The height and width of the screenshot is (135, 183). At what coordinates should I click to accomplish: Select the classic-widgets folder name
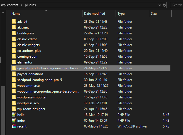coord(28,45)
